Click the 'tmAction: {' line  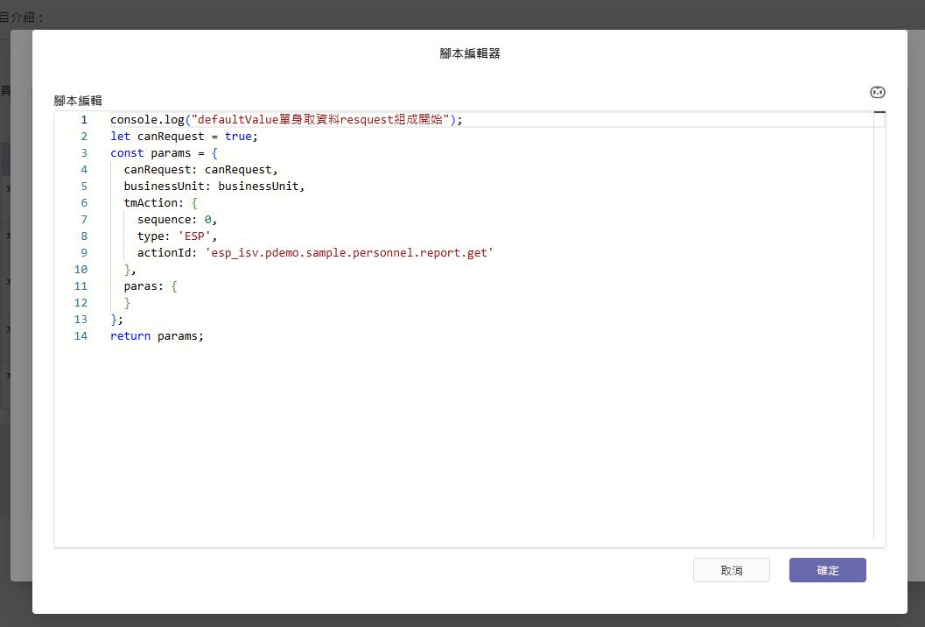coord(160,202)
